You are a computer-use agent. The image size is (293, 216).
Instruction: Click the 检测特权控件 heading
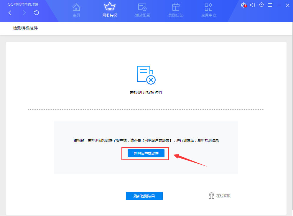(25, 28)
